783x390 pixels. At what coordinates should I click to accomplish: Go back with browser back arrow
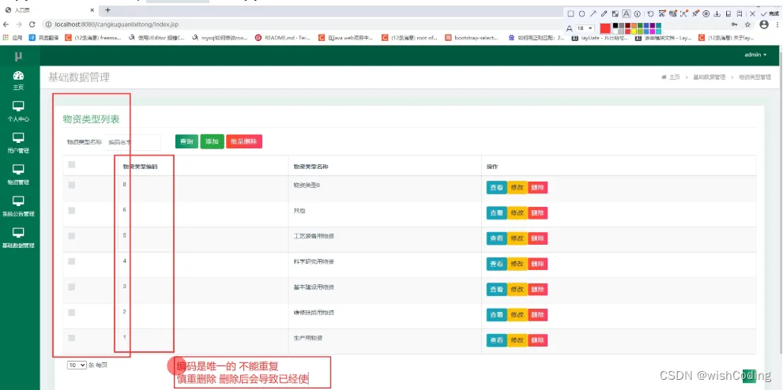[6, 24]
